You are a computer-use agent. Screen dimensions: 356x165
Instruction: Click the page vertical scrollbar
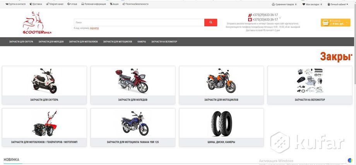354,77
